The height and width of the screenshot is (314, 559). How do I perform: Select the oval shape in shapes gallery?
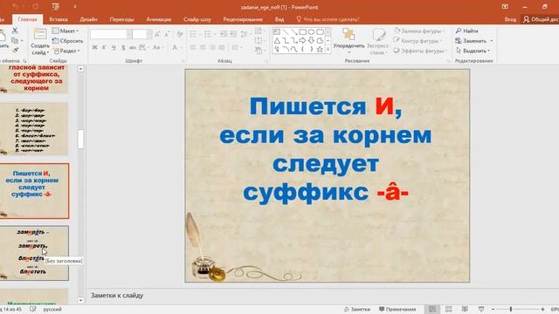[311, 32]
